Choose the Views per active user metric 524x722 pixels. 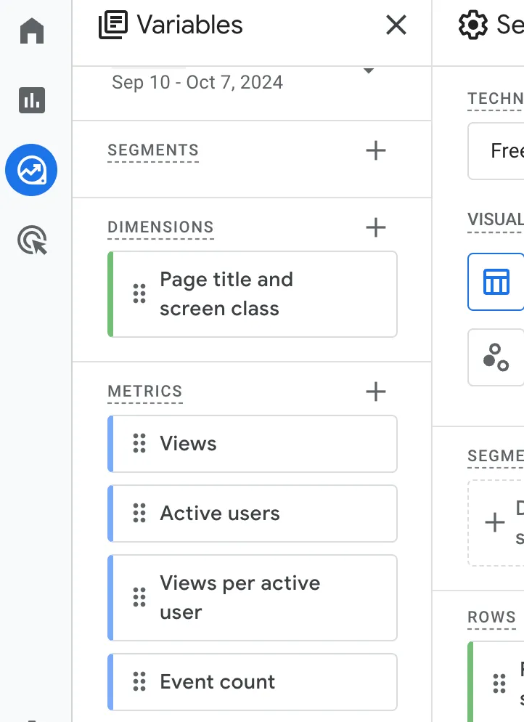coord(253,598)
